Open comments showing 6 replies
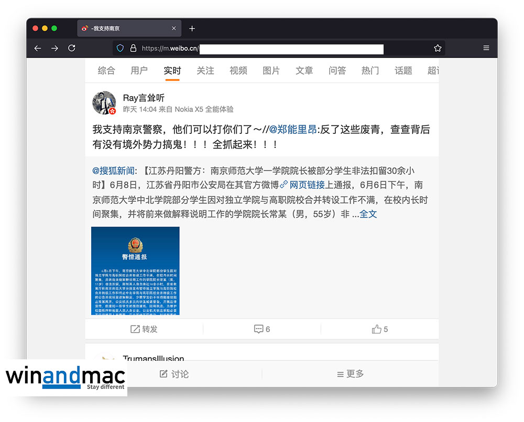The width and height of the screenshot is (524, 422). pyautogui.click(x=262, y=329)
